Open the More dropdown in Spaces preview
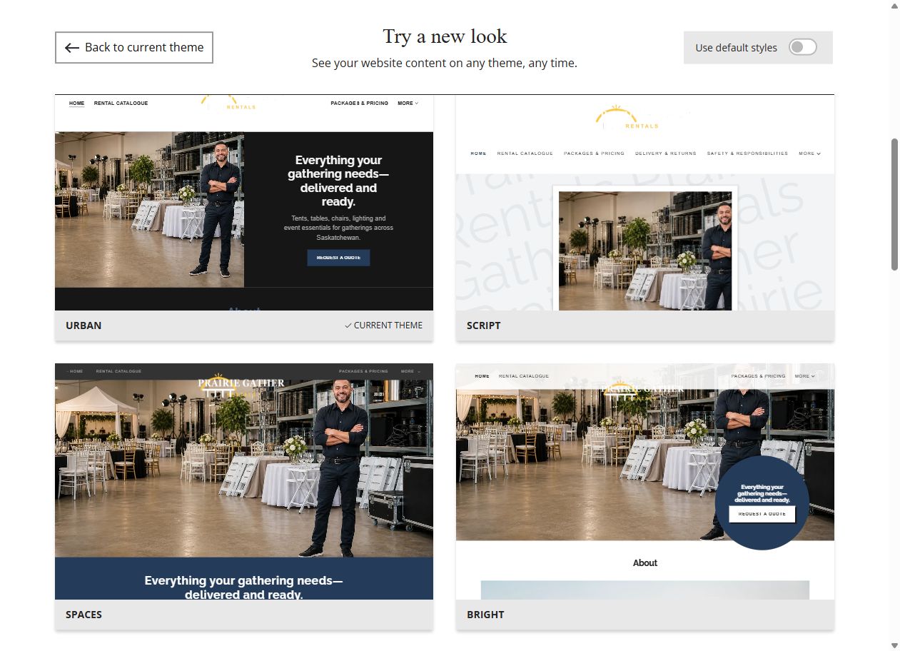Viewport: 900px width, 651px height. click(410, 371)
